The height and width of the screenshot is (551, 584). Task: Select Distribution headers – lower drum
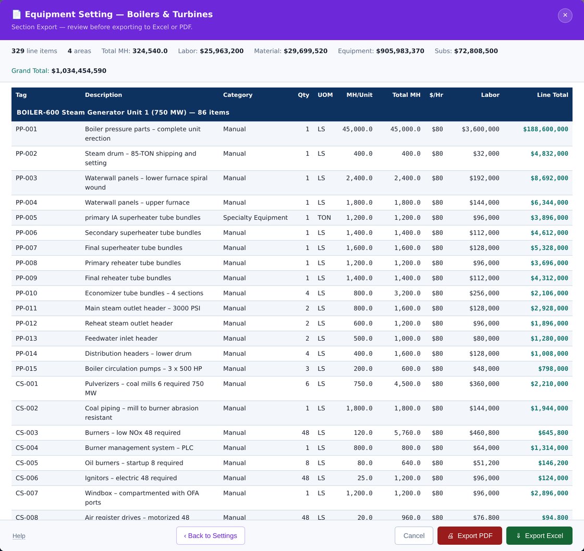[x=138, y=354]
